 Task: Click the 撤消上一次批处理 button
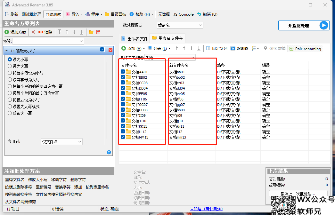coord(298,194)
